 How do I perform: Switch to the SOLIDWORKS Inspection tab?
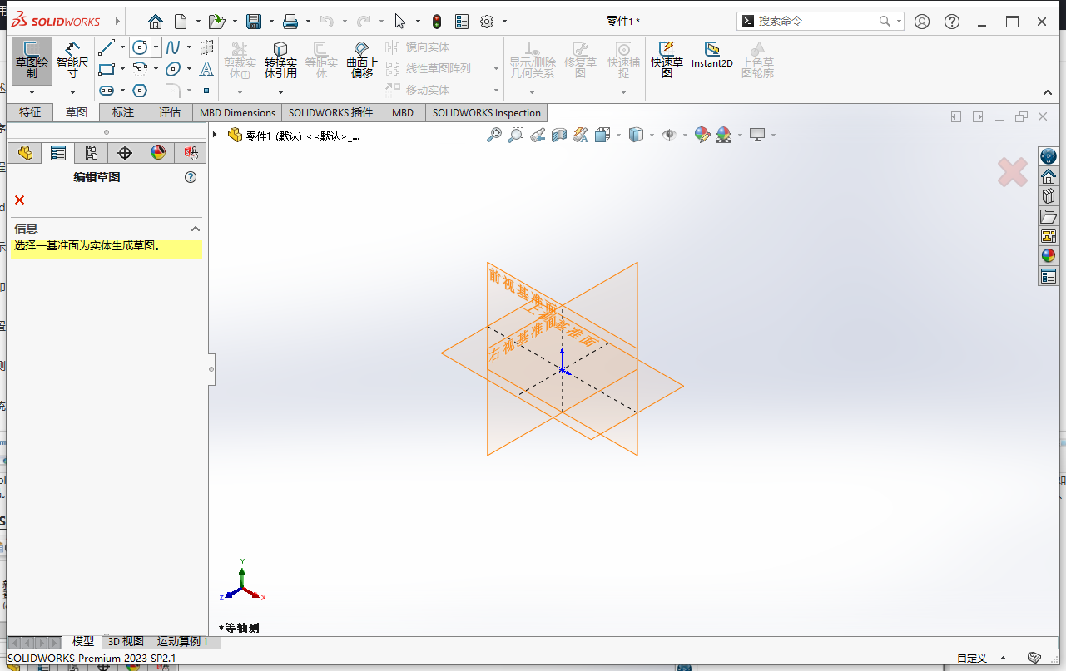point(487,112)
